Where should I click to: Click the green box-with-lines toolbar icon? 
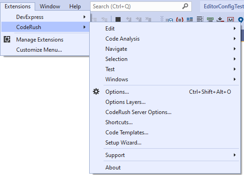click(210, 19)
